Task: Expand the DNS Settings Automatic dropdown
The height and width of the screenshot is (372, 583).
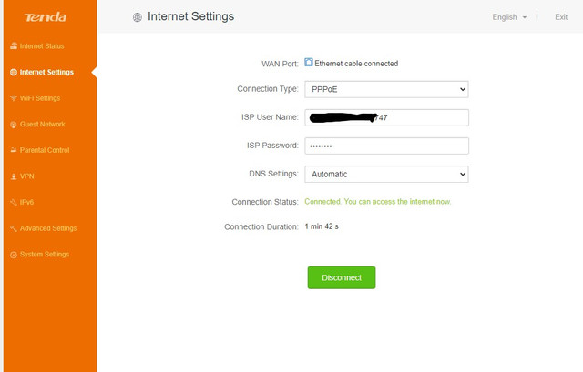Action: [x=386, y=174]
